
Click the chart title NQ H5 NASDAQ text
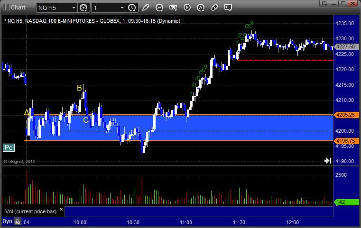click(92, 21)
